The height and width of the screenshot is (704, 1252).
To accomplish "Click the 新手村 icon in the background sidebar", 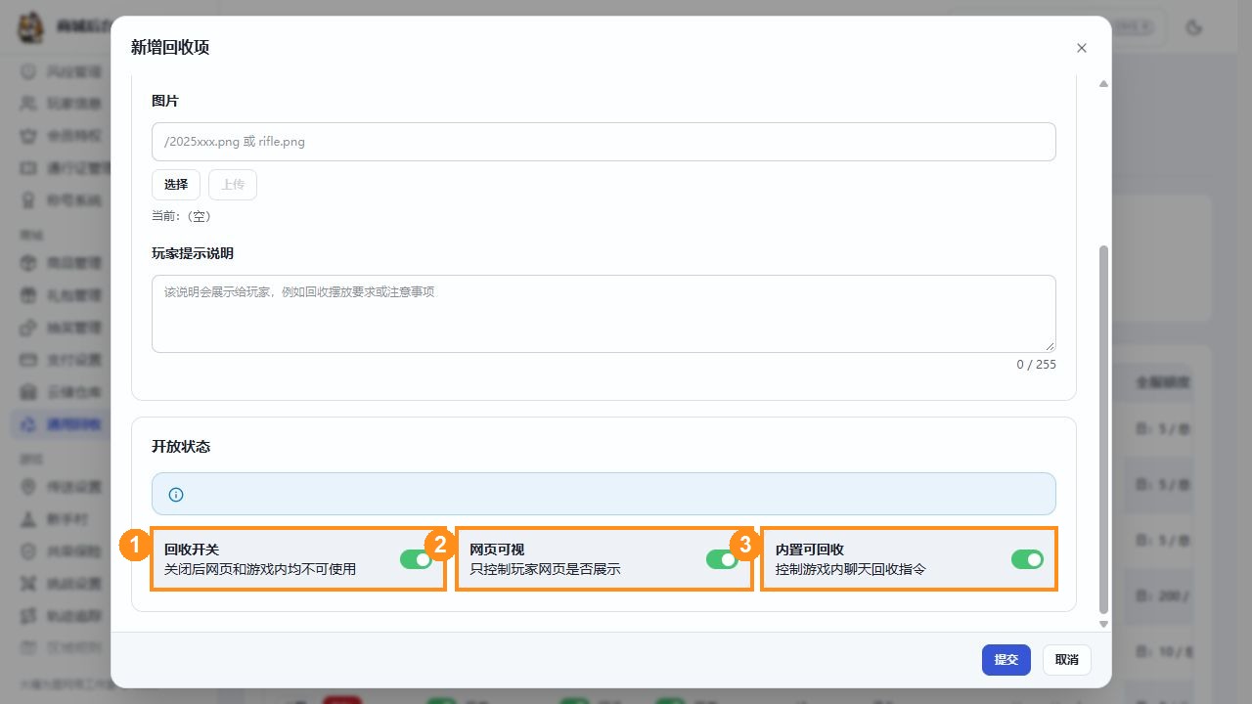I will (x=28, y=518).
